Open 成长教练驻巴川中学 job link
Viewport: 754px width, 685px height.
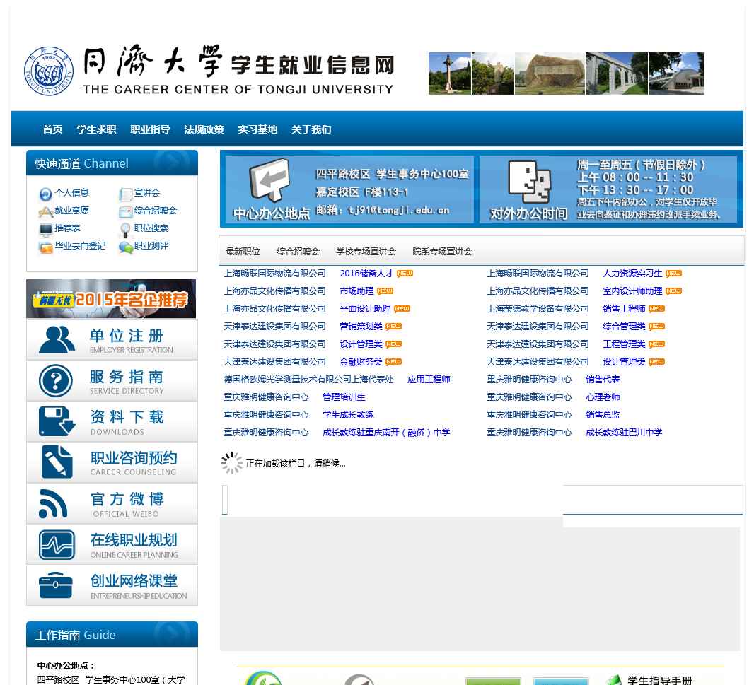624,433
